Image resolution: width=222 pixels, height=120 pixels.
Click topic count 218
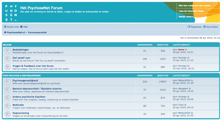tap(145, 82)
